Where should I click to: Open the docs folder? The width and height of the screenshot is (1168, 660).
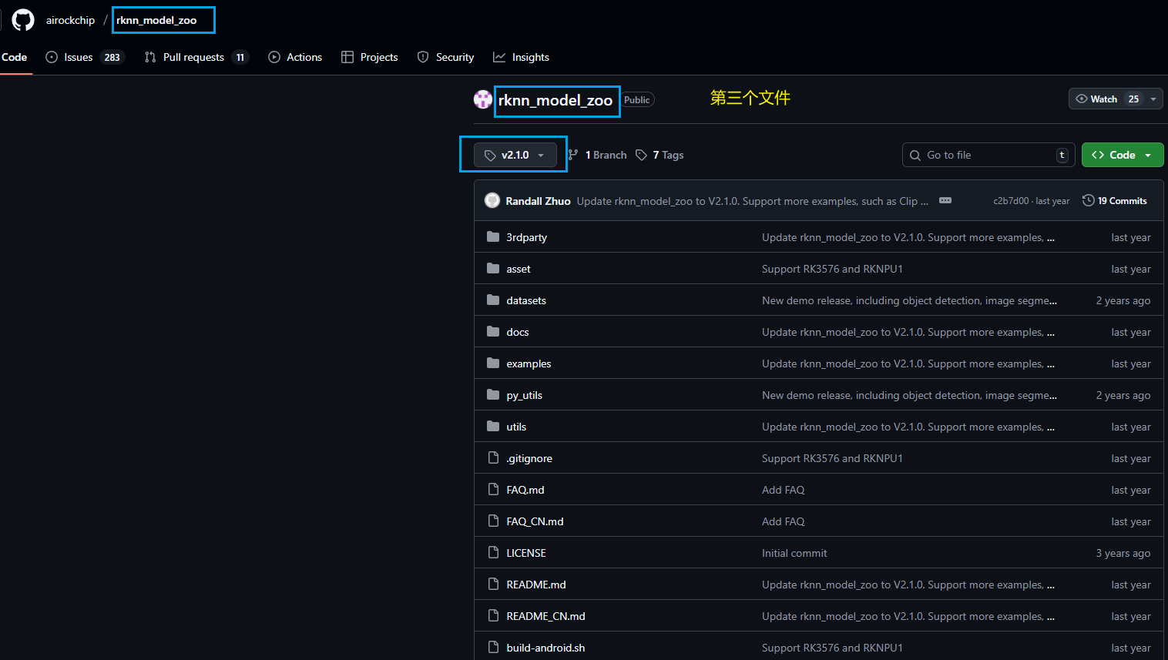[518, 332]
